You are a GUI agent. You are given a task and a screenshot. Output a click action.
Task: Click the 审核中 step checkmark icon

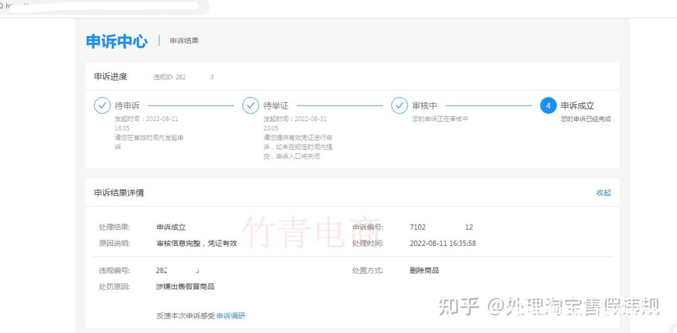click(400, 105)
